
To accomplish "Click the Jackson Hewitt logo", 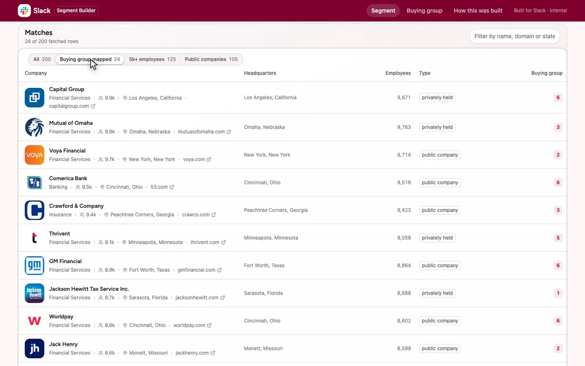I will (34, 293).
